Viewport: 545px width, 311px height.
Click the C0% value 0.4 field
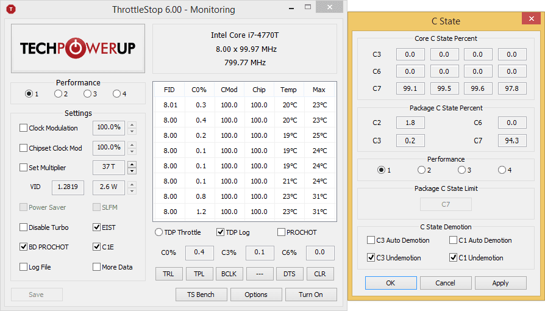[x=199, y=252]
